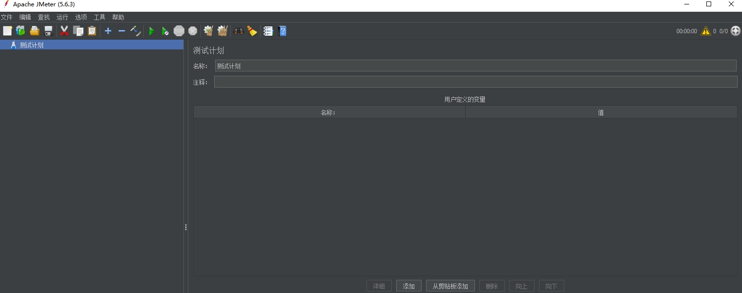This screenshot has width=742, height=293.
Task: Click the Clear All double-broom icon
Action: [x=223, y=31]
